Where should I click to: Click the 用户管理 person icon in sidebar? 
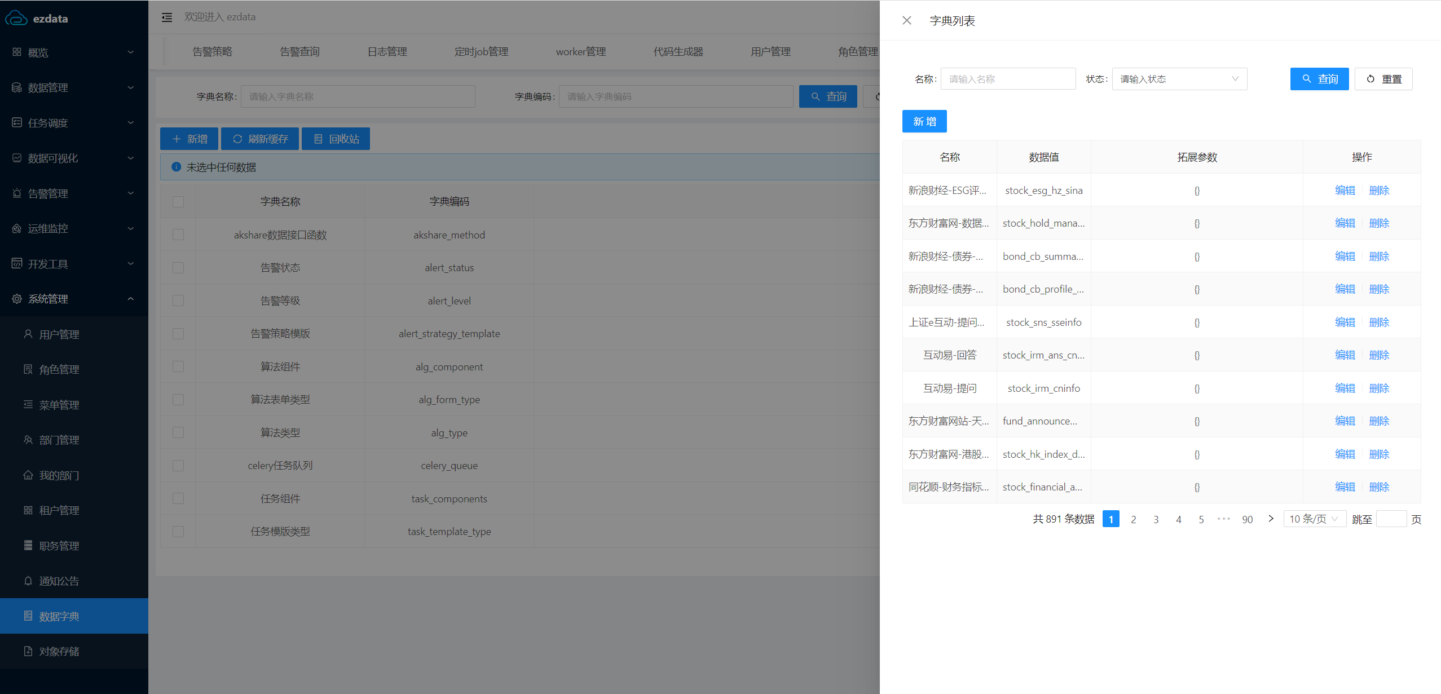click(x=28, y=334)
